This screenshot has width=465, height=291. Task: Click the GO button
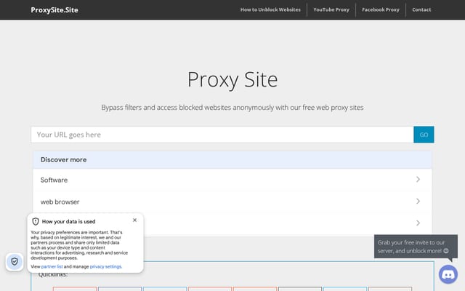point(424,135)
